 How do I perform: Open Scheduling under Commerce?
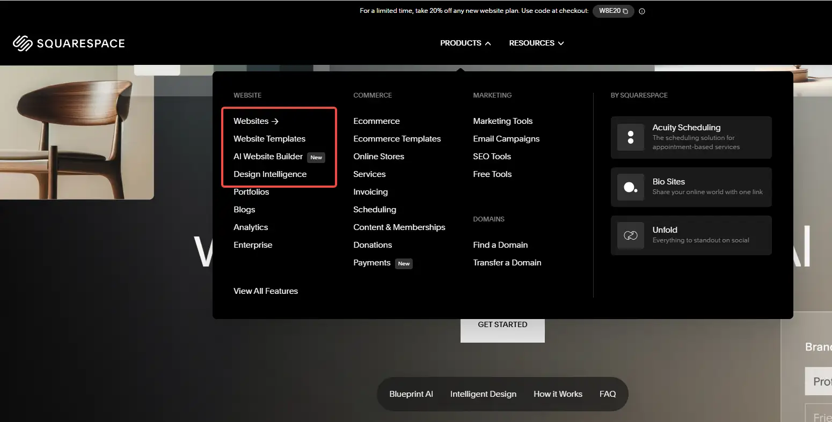pos(375,210)
